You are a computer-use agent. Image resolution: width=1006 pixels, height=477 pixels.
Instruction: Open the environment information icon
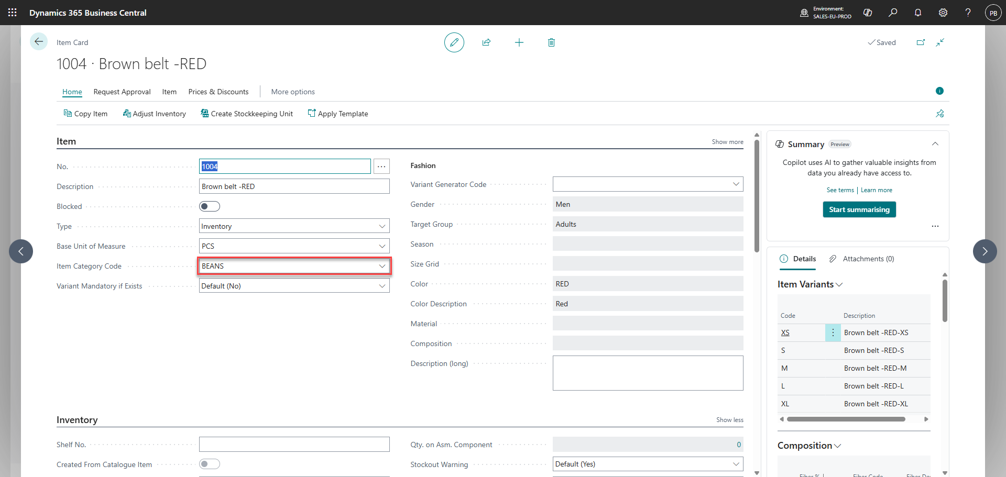[804, 13]
